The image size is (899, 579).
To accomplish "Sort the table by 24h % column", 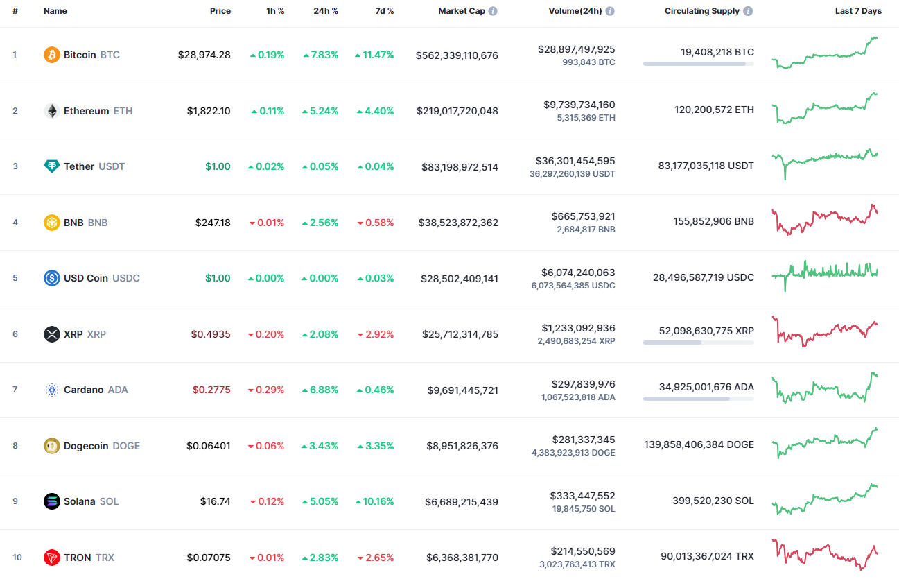I will coord(325,10).
